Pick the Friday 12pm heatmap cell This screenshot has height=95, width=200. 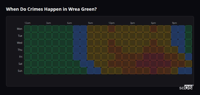111,57
